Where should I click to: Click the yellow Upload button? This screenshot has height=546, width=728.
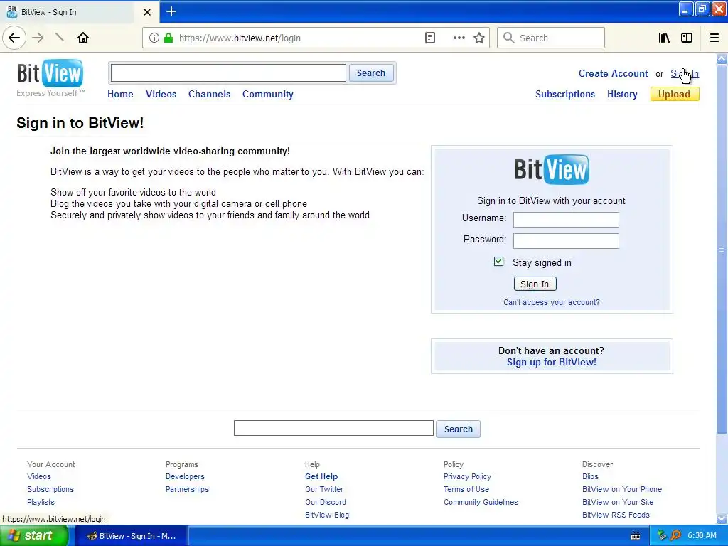coord(675,95)
